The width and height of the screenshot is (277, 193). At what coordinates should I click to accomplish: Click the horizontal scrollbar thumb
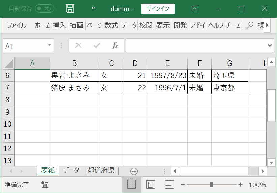(214, 171)
